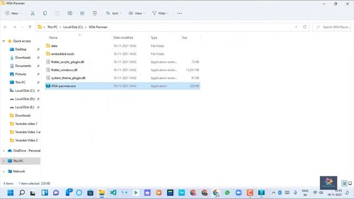
Task: Open Local Disk (D:) in sidebar
Action: [x=25, y=99]
